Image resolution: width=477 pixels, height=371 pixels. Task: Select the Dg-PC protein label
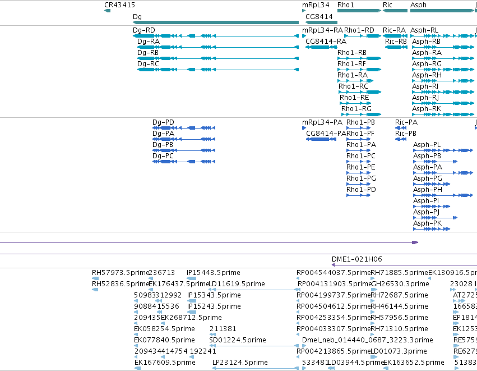coord(163,156)
